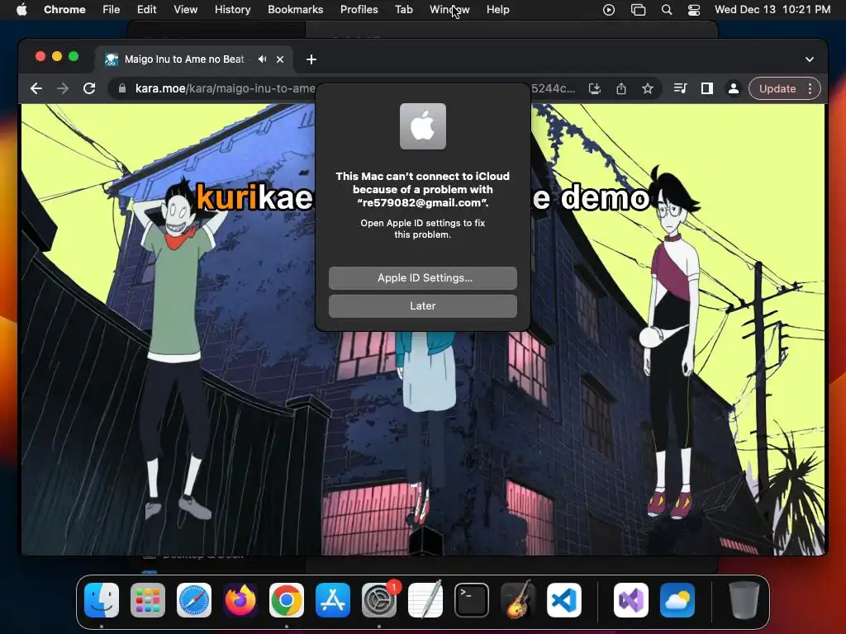Open the Apple menu
This screenshot has height=634, width=846.
point(21,10)
